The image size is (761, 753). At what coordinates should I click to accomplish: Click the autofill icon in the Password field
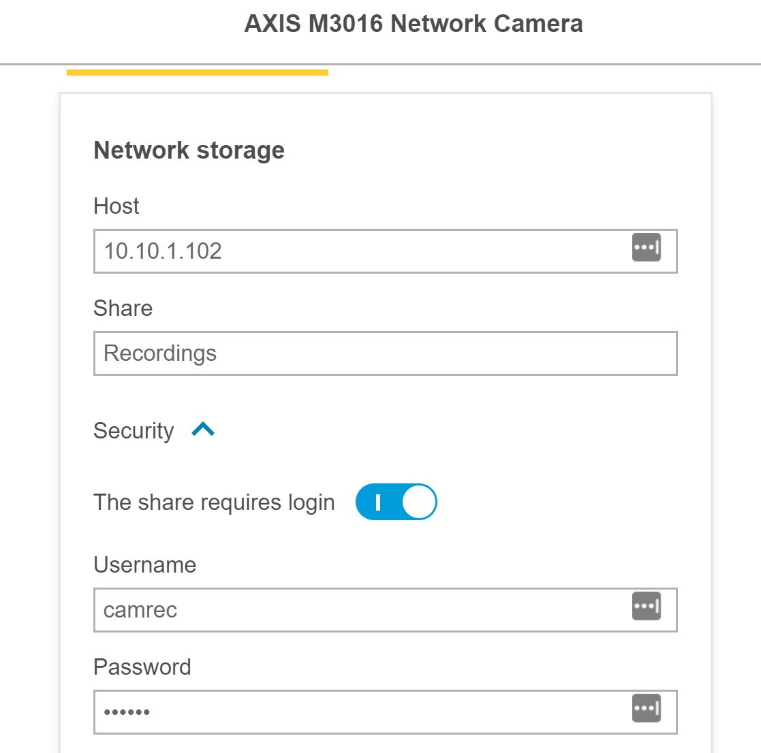(x=646, y=708)
